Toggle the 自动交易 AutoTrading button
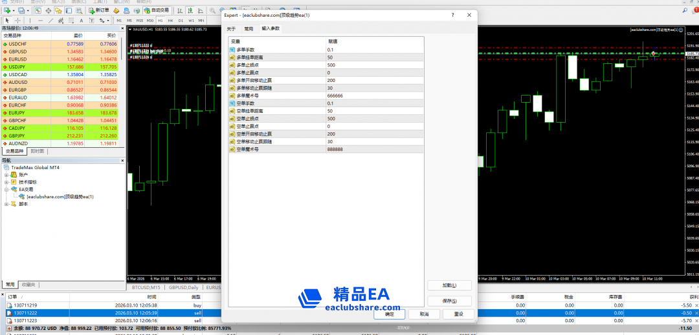Image resolution: width=699 pixels, height=335 pixels. tap(156, 11)
